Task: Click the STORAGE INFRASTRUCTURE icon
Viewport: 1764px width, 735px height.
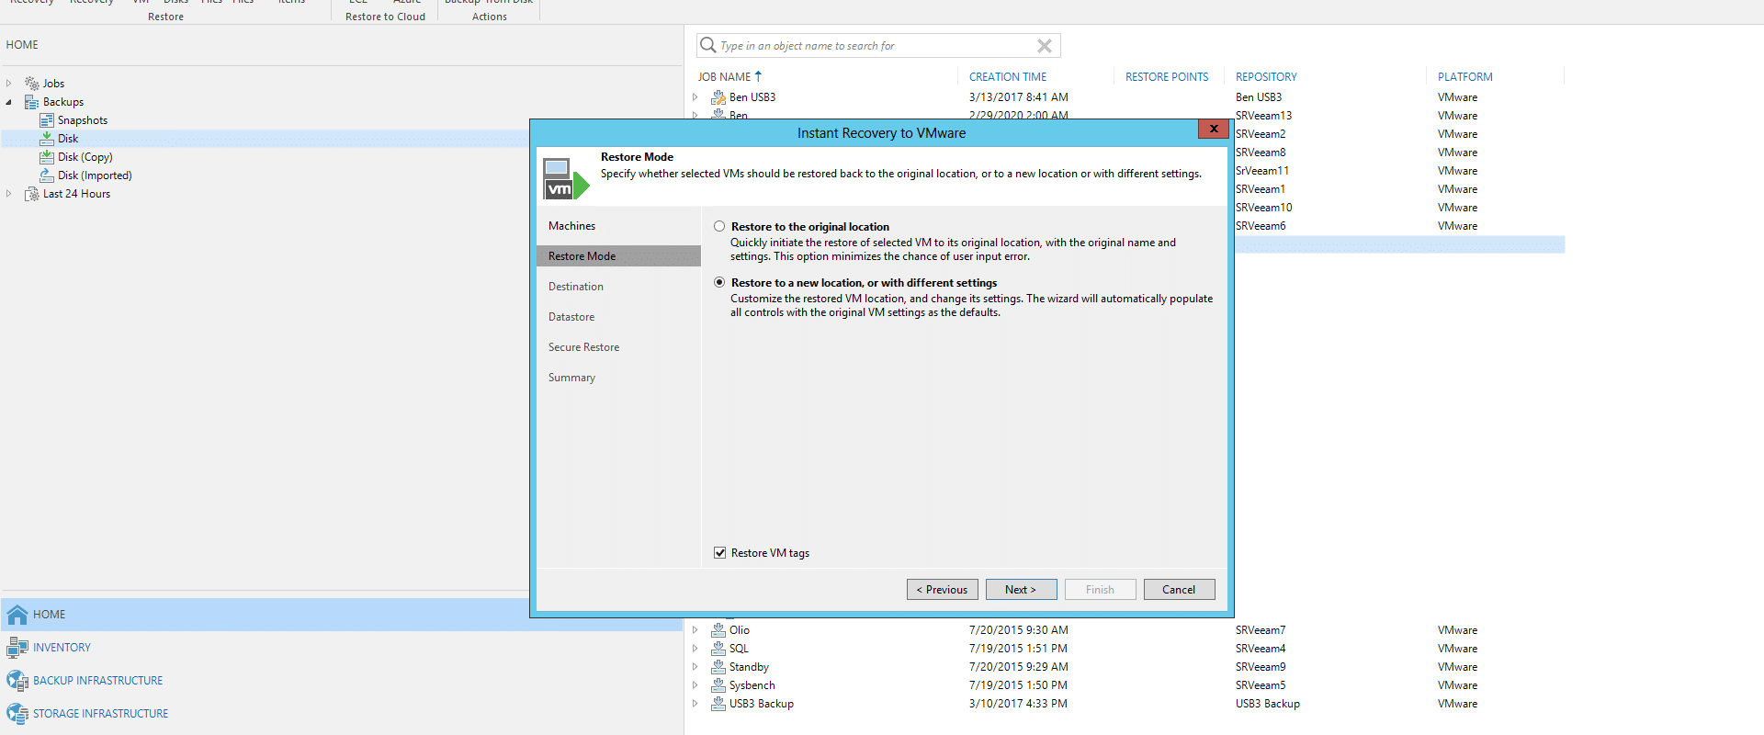Action: (17, 714)
